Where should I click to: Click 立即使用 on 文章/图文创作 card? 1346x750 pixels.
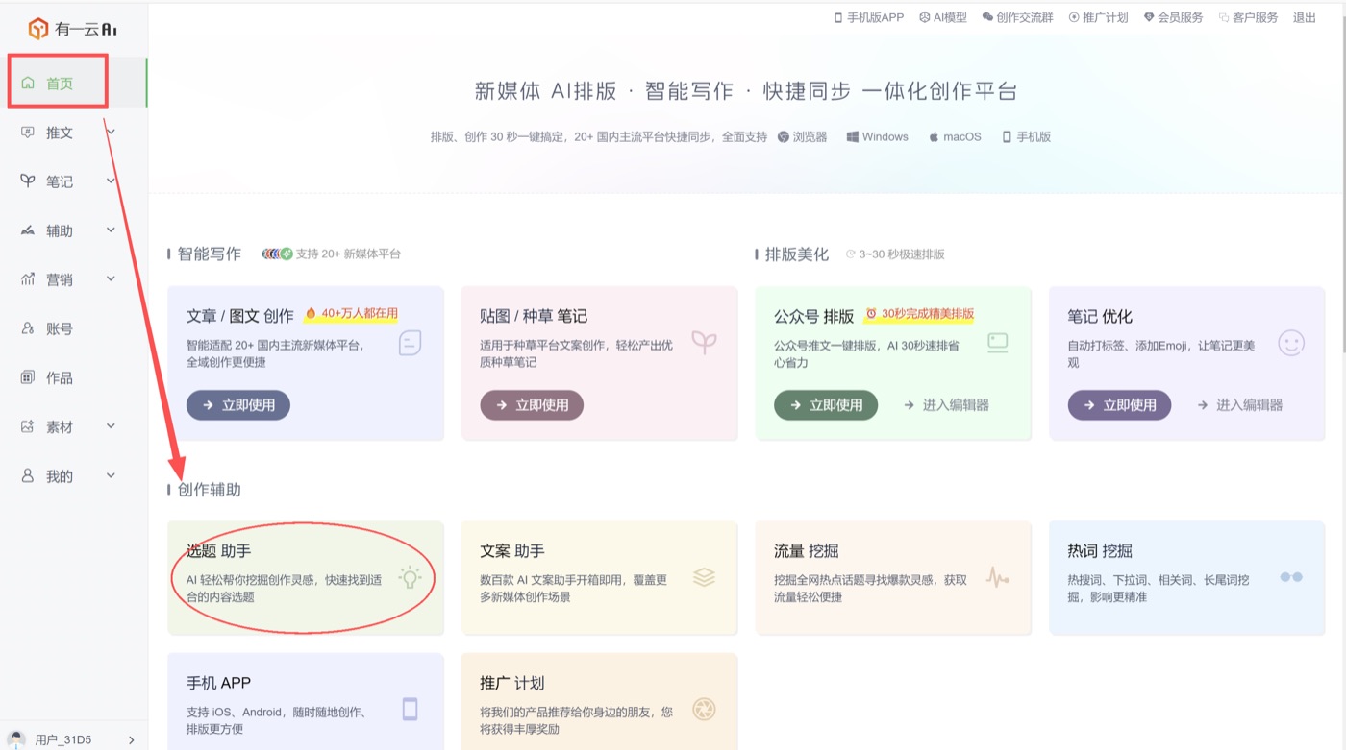pos(238,405)
